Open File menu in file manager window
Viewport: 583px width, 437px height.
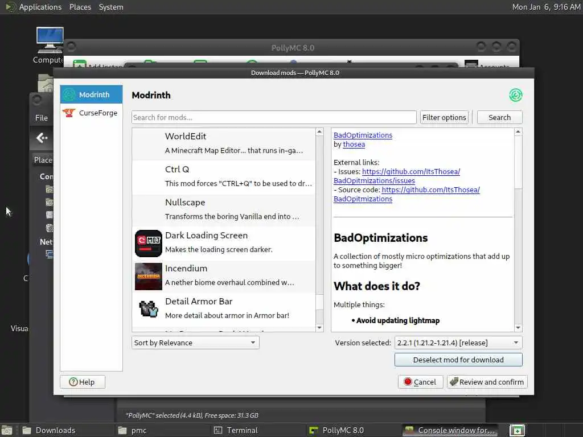pos(41,118)
